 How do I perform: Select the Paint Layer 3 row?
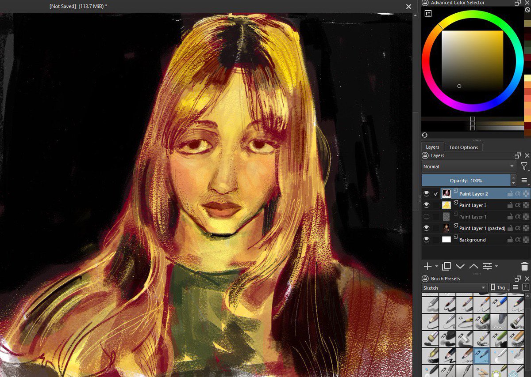click(x=476, y=205)
